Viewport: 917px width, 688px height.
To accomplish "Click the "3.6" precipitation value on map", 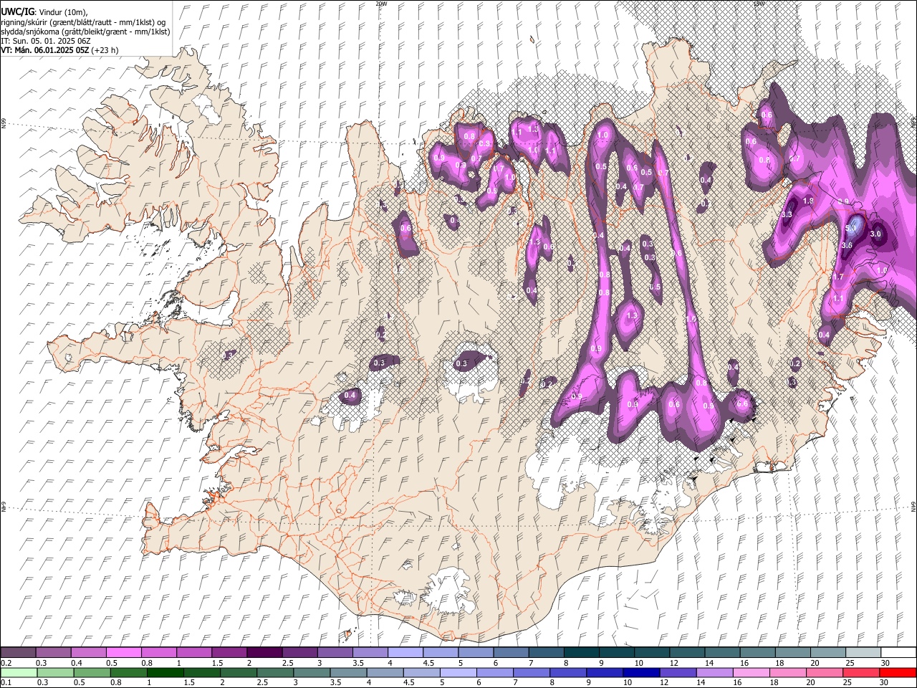I will click(846, 245).
